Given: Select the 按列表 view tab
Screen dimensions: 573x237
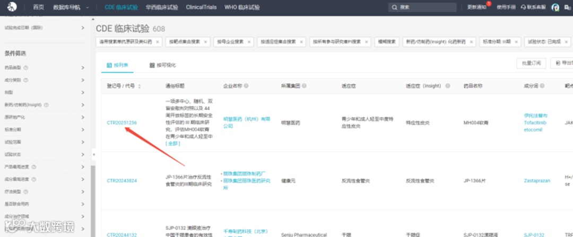Looking at the screenshot, I should click(x=117, y=65).
